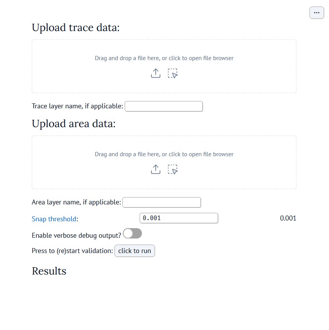Open the "Snap threshold" link
Viewport: 329px width, 330px height.
coord(54,219)
